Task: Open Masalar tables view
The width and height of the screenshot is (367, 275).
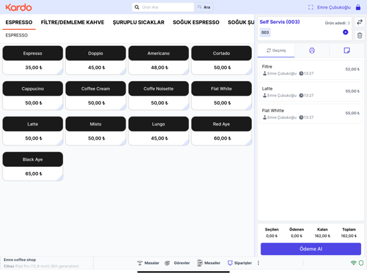Action: [x=148, y=263]
